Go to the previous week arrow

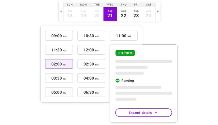coord(61,12)
